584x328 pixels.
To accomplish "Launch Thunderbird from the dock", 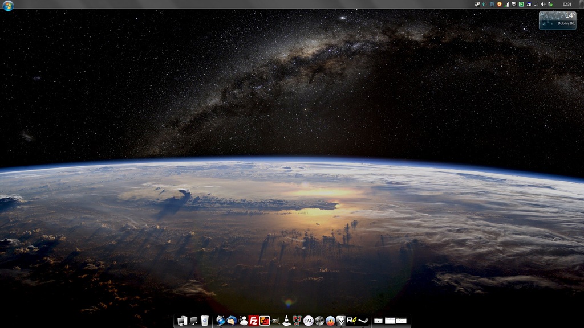I will tap(232, 321).
